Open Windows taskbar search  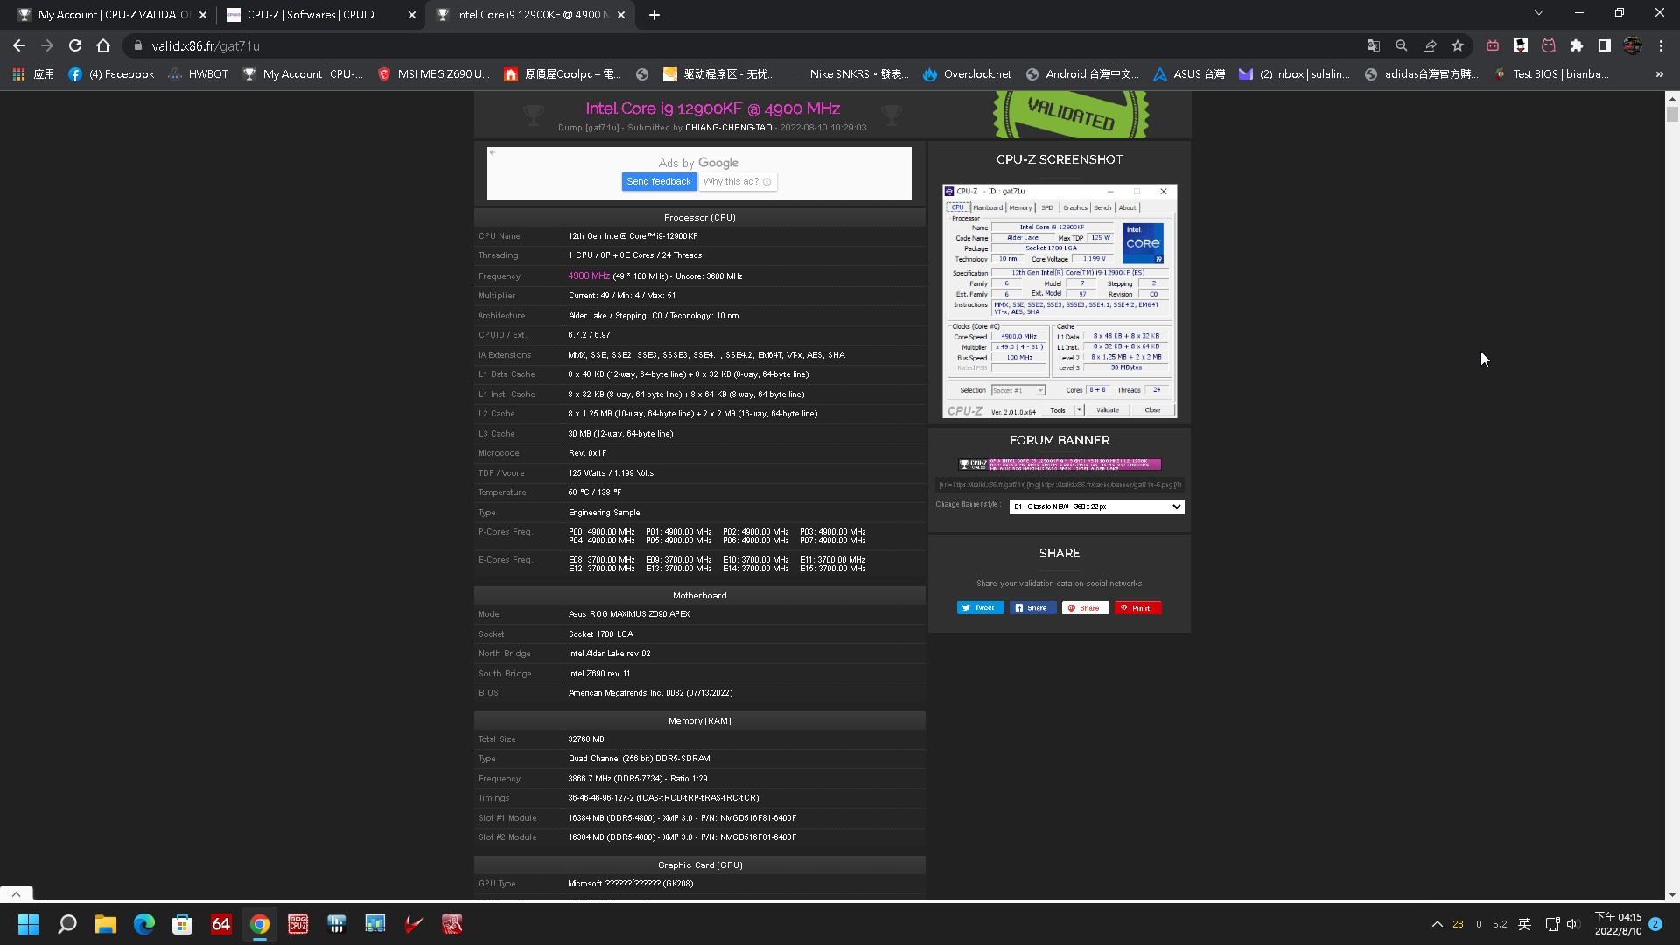point(67,924)
